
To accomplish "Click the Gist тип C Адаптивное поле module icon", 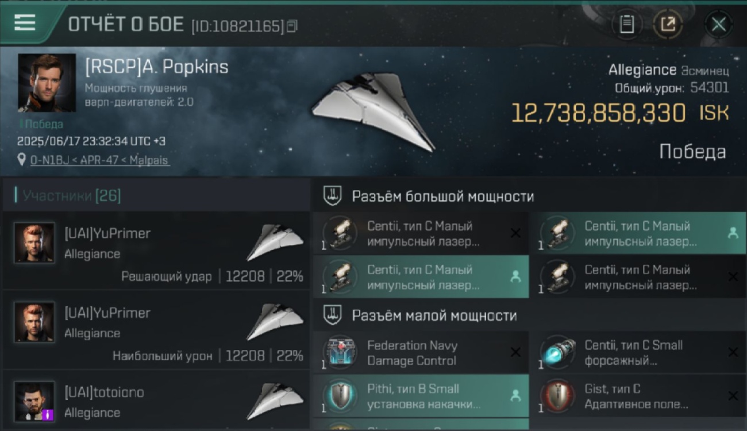I will coord(557,397).
